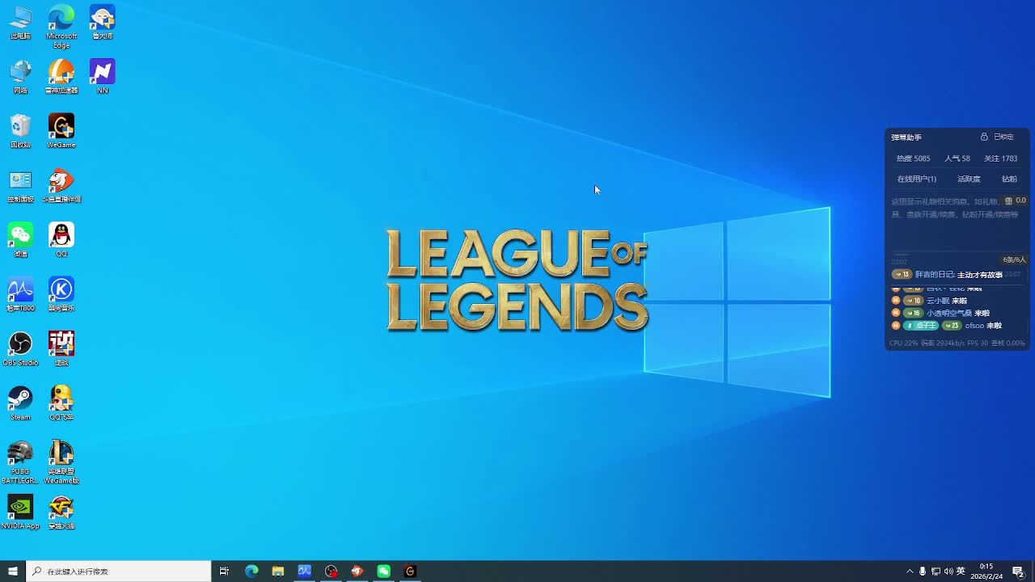Click the NN desktop icon
The height and width of the screenshot is (582, 1035).
[103, 73]
